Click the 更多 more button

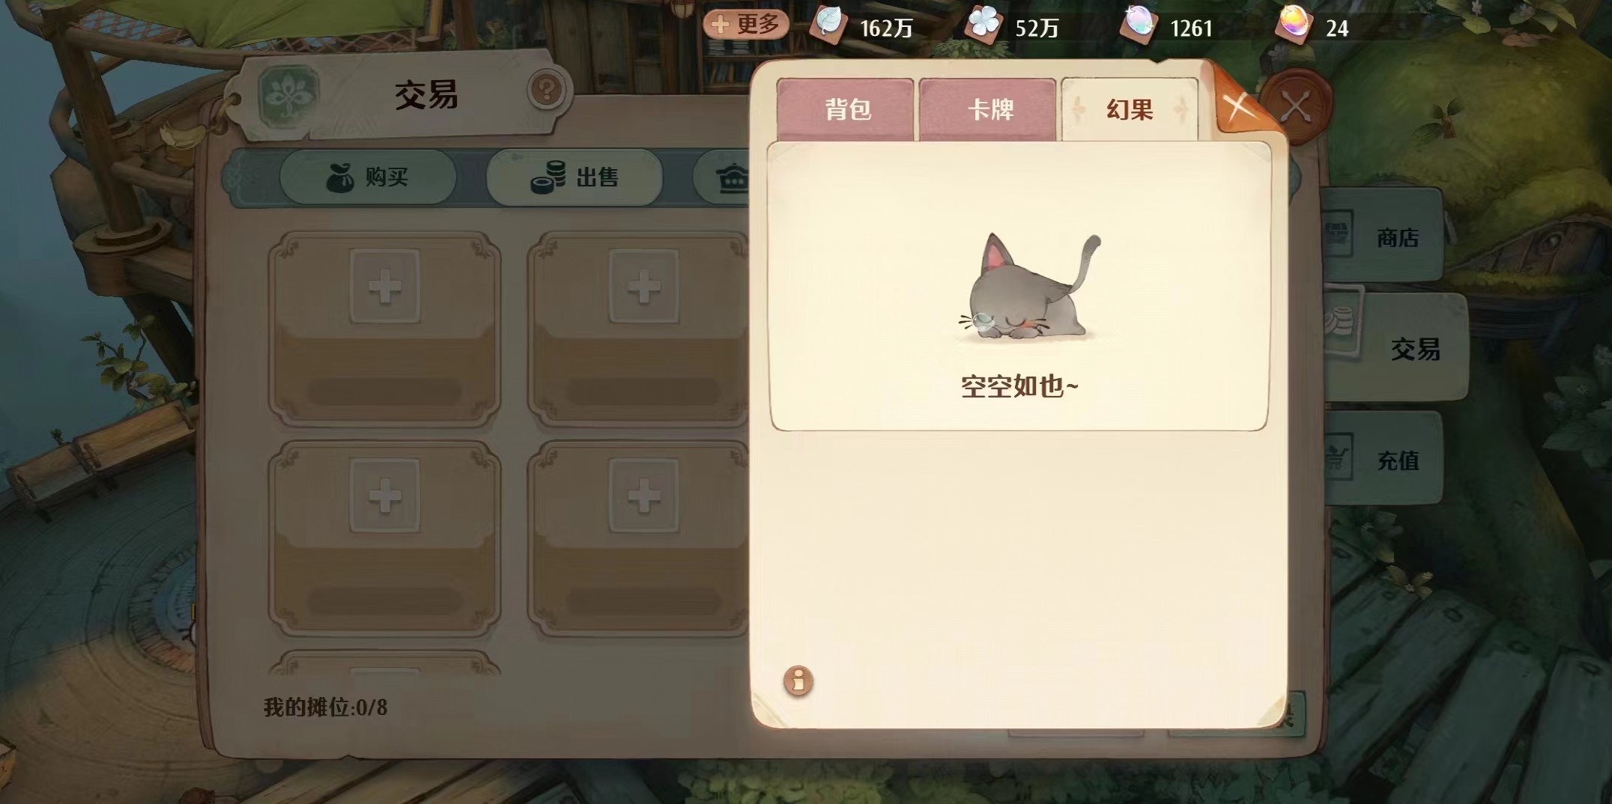tap(745, 25)
